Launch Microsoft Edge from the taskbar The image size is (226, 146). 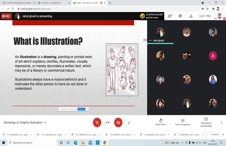[76, 143]
